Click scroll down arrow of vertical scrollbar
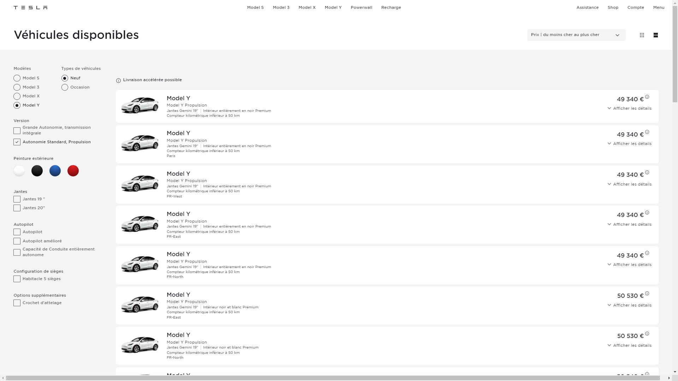Screen dimensions: 678x381 [x=675, y=372]
